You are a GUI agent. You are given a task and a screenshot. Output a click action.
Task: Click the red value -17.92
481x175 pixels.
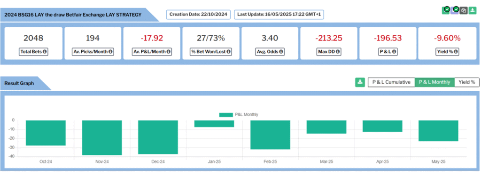point(152,38)
